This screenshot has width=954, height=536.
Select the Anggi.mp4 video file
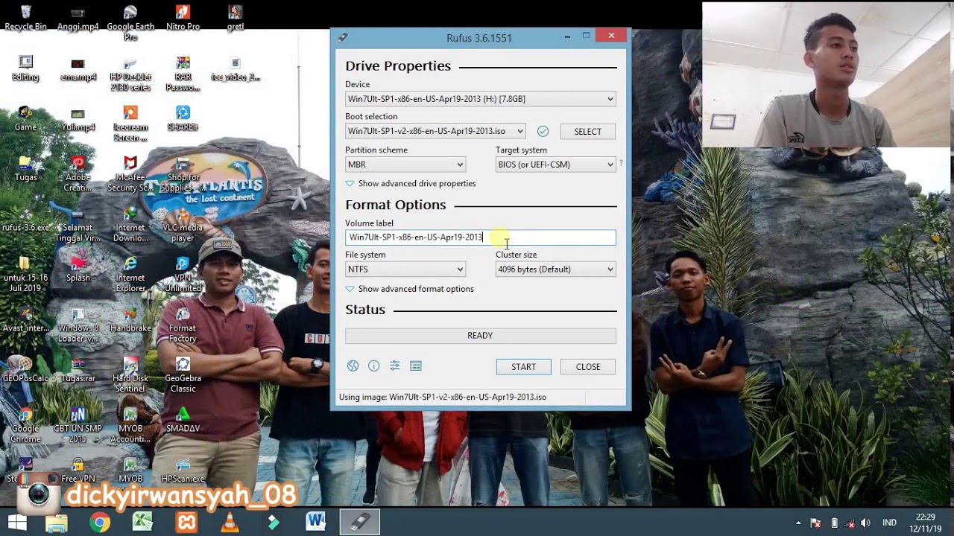coord(78,18)
